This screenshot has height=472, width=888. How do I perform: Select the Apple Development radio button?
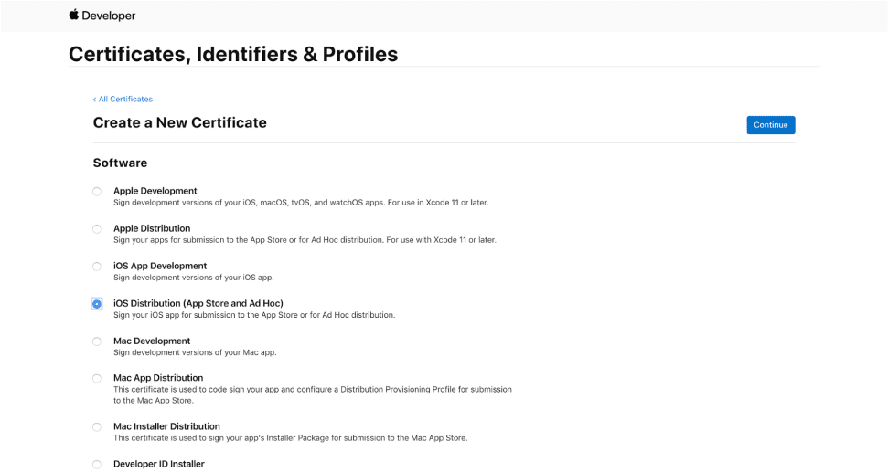(97, 191)
